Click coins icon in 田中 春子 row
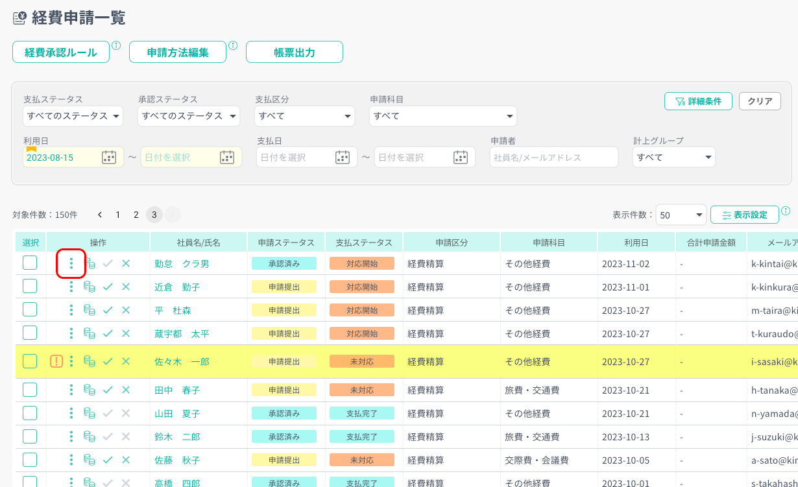The height and width of the screenshot is (487, 798). click(90, 390)
